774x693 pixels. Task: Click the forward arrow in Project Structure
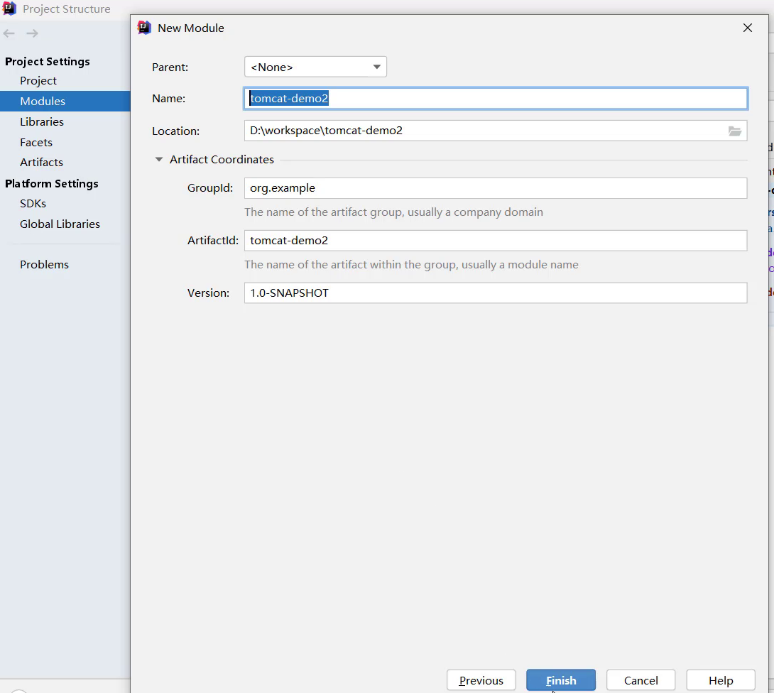pos(32,33)
